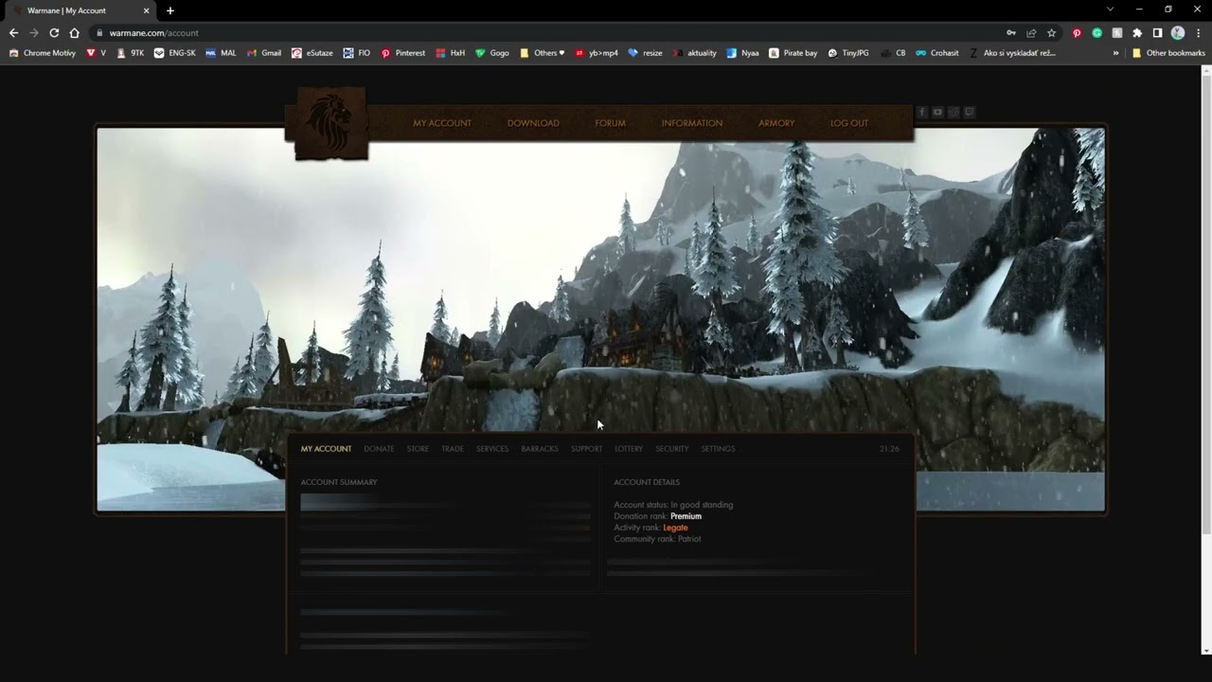
Task: Open ARMORY in top navigation
Action: coord(776,123)
